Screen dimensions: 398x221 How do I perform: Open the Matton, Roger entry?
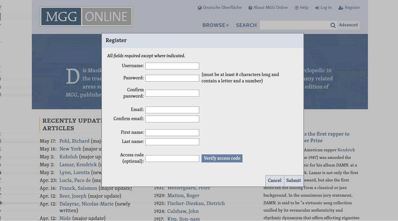tap(183, 196)
